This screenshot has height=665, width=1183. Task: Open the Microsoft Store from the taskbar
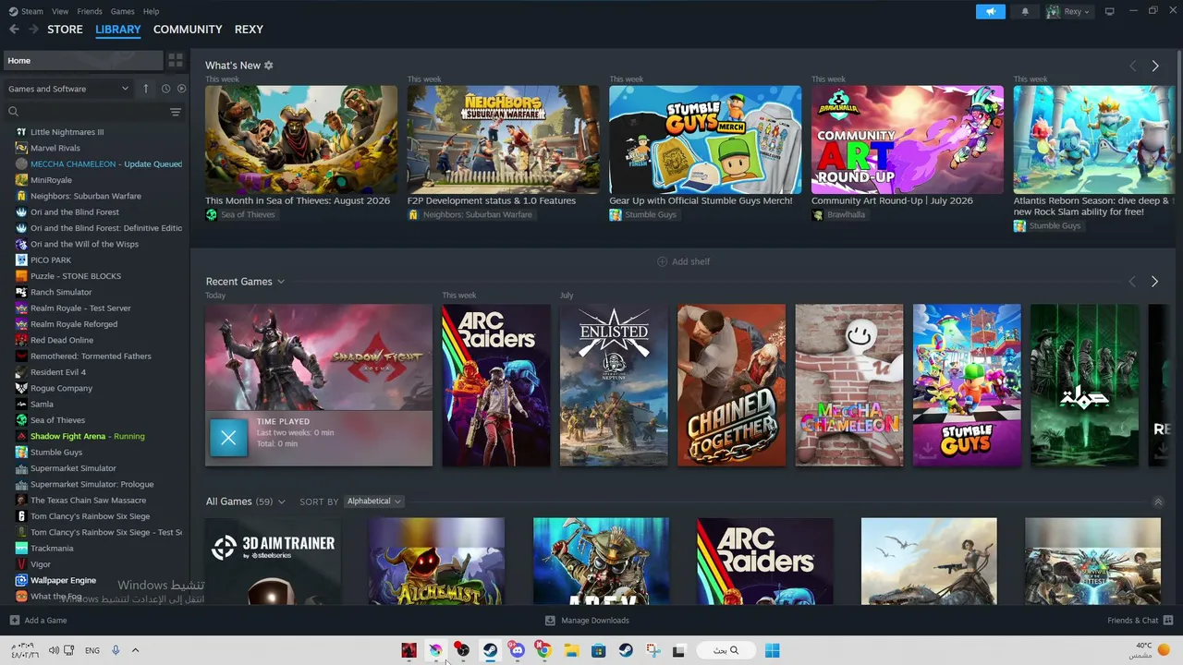pos(598,650)
